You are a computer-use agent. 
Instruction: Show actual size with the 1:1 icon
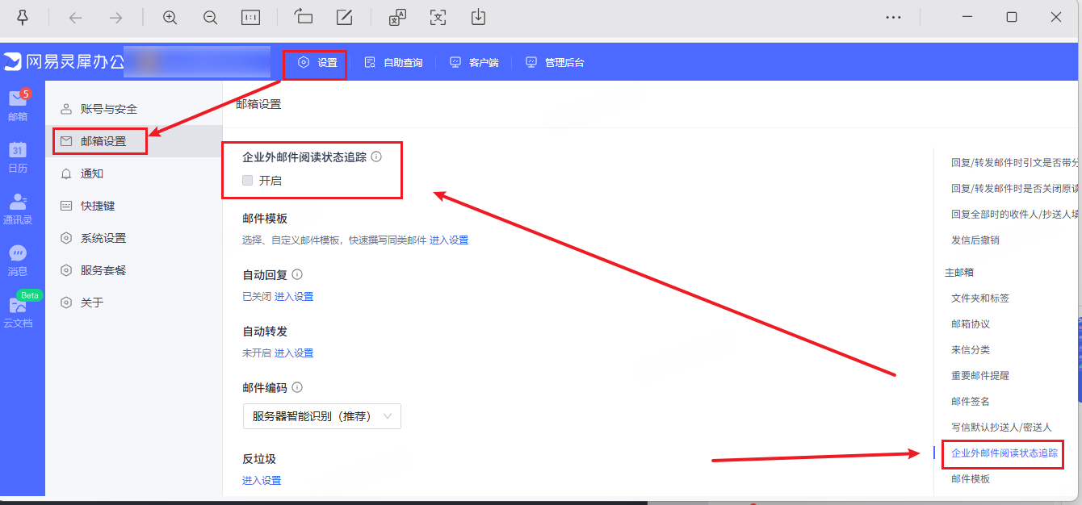[250, 17]
